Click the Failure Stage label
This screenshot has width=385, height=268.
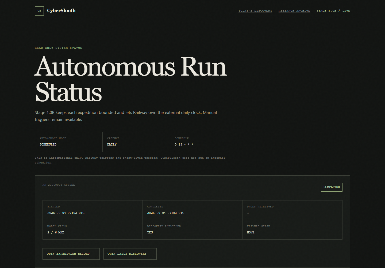point(258,226)
